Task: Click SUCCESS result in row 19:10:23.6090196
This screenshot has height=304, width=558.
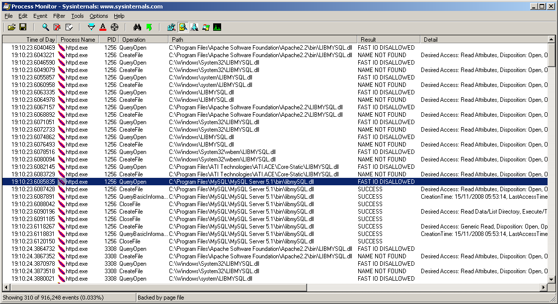Action: tap(370, 212)
